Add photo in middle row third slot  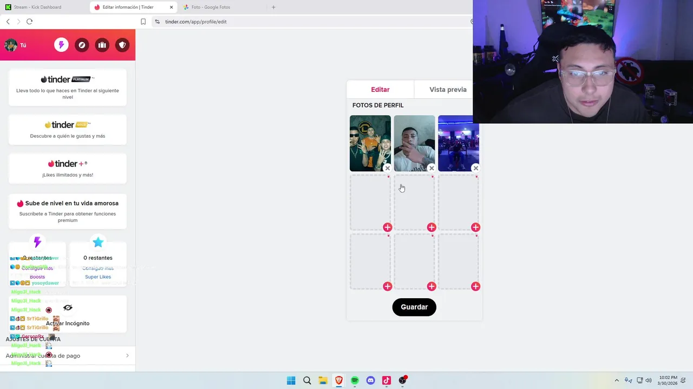pos(475,227)
